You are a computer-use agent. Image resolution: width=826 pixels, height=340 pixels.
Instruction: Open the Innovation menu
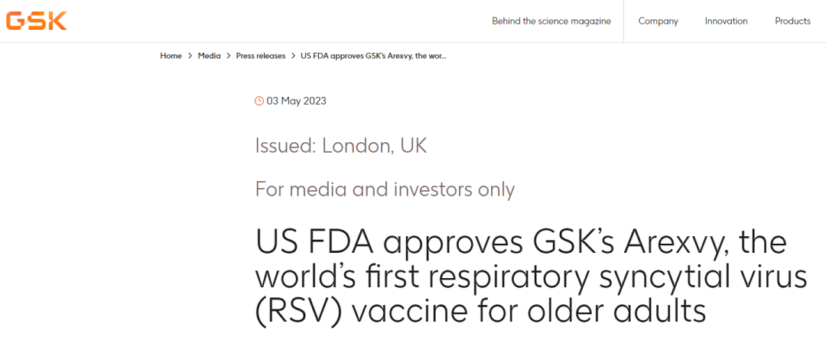(x=726, y=21)
